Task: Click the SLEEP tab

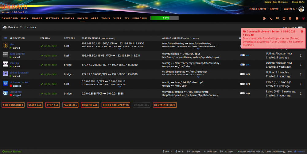Action: [117, 18]
